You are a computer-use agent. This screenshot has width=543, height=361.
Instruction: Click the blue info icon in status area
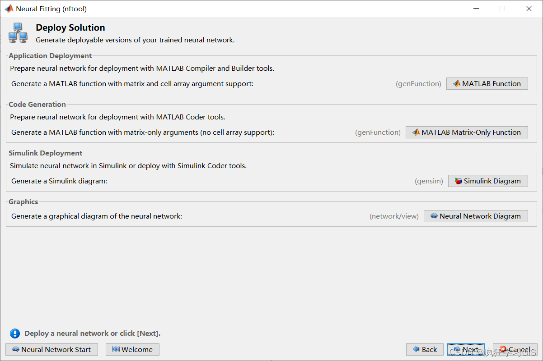pyautogui.click(x=15, y=334)
